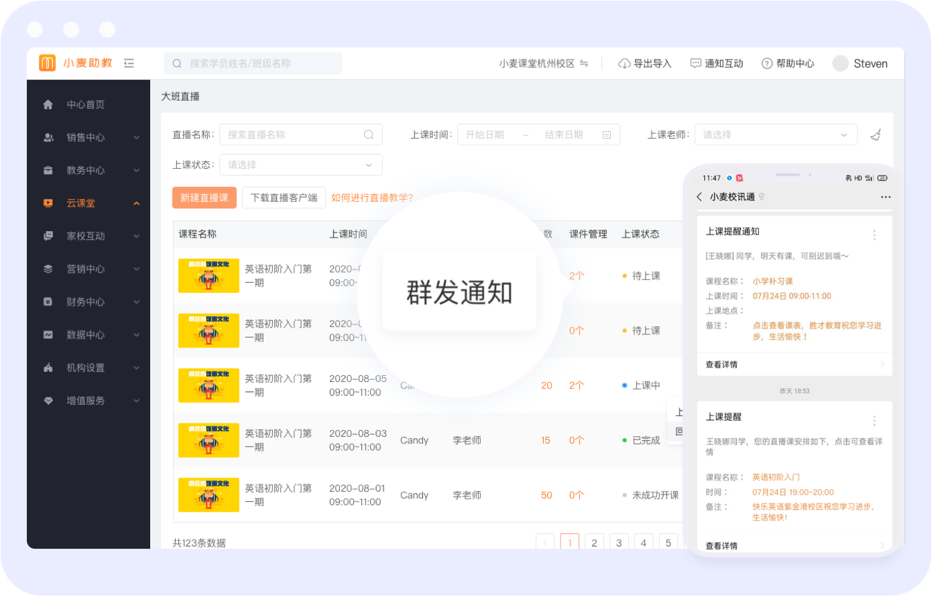Focus the 搜索直播名称 input
This screenshot has width=932, height=599.
[x=301, y=135]
